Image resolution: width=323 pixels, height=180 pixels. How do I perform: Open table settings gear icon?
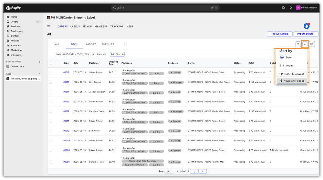click(x=312, y=44)
